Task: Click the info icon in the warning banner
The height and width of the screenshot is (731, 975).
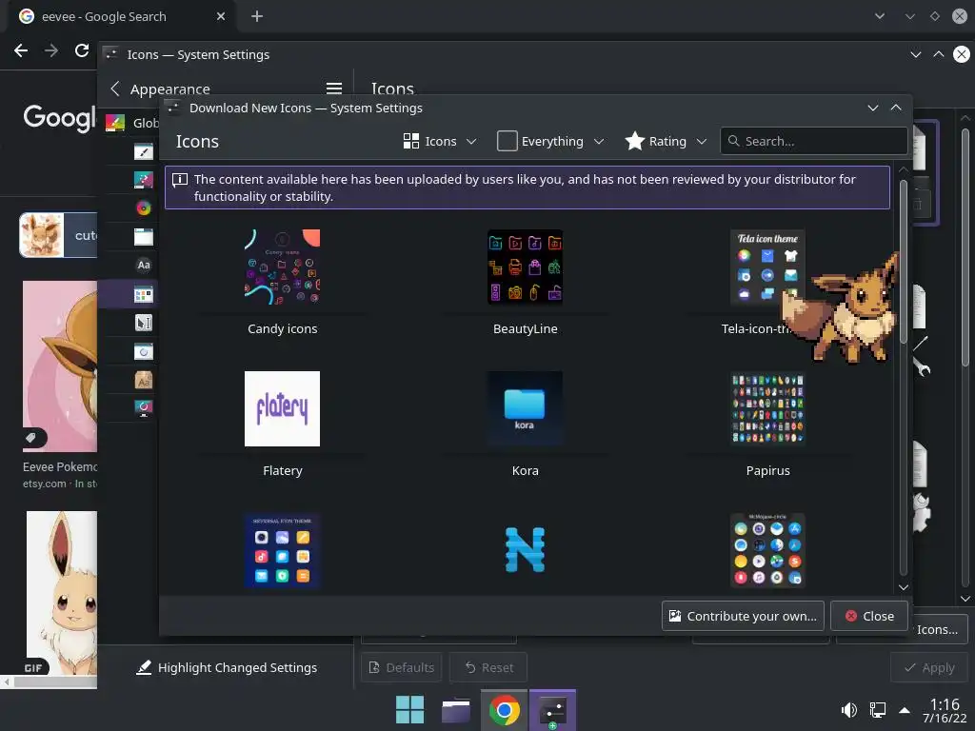Action: [x=180, y=180]
